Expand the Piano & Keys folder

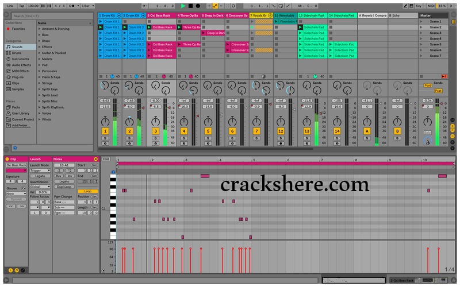[39, 77]
